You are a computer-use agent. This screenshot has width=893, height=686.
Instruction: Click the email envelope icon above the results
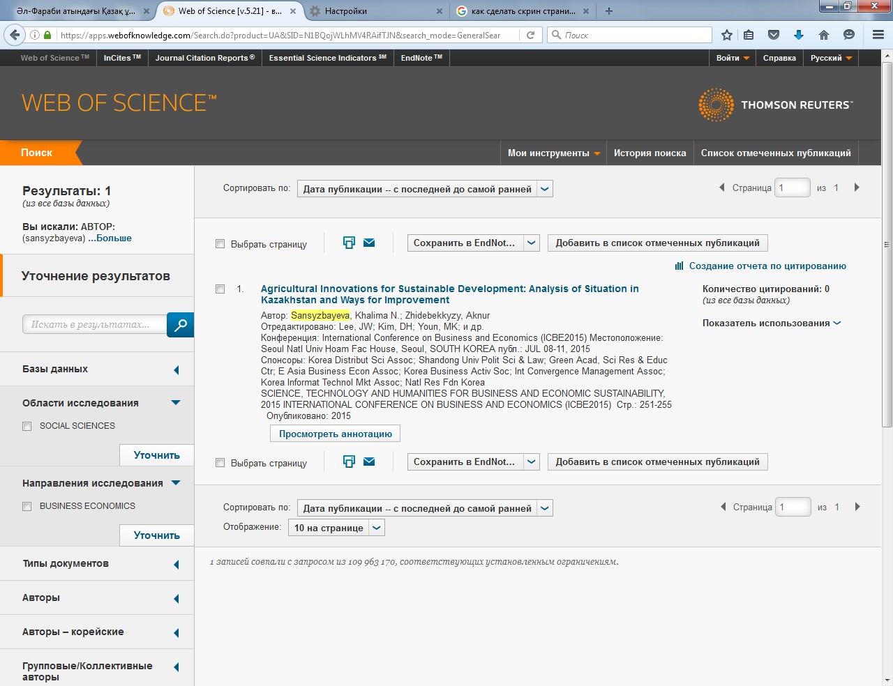coord(369,243)
